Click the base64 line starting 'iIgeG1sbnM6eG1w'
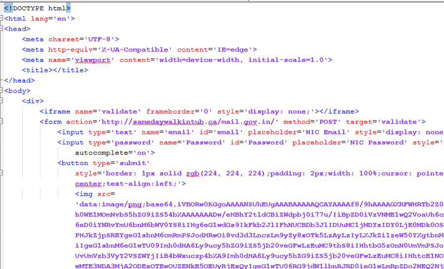This screenshot has width=444, height=269. click(259, 245)
